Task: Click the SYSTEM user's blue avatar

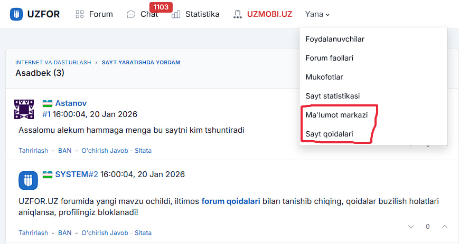Action: coord(28,180)
